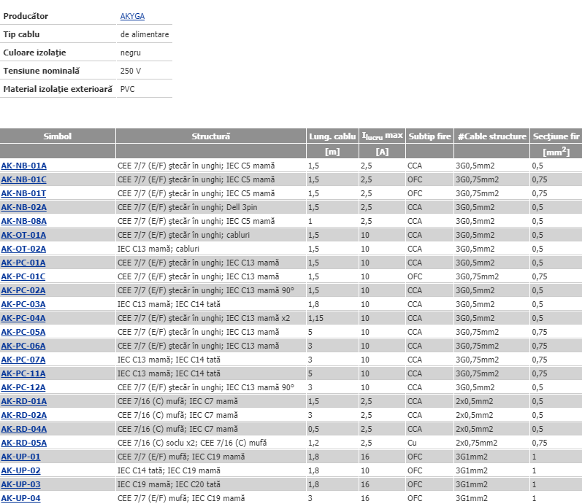
Task: Open product link AK-RD-01A
Action: coord(24,401)
